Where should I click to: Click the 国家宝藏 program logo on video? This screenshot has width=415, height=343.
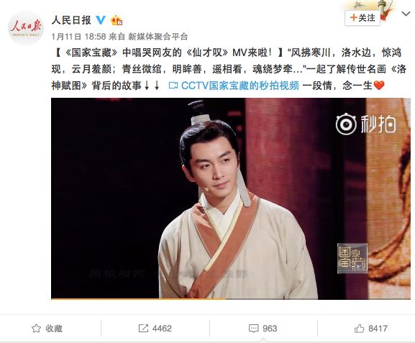point(352,258)
